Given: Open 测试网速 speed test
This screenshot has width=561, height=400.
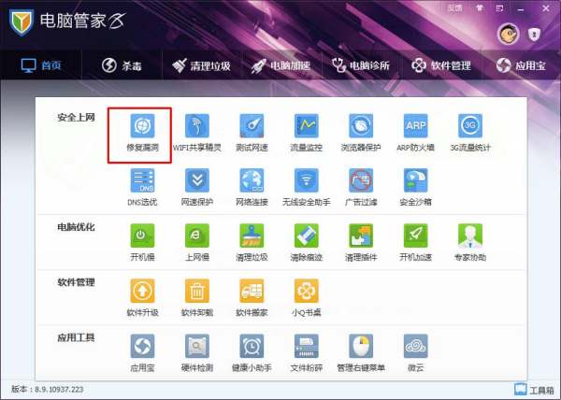Looking at the screenshot, I should pyautogui.click(x=252, y=133).
